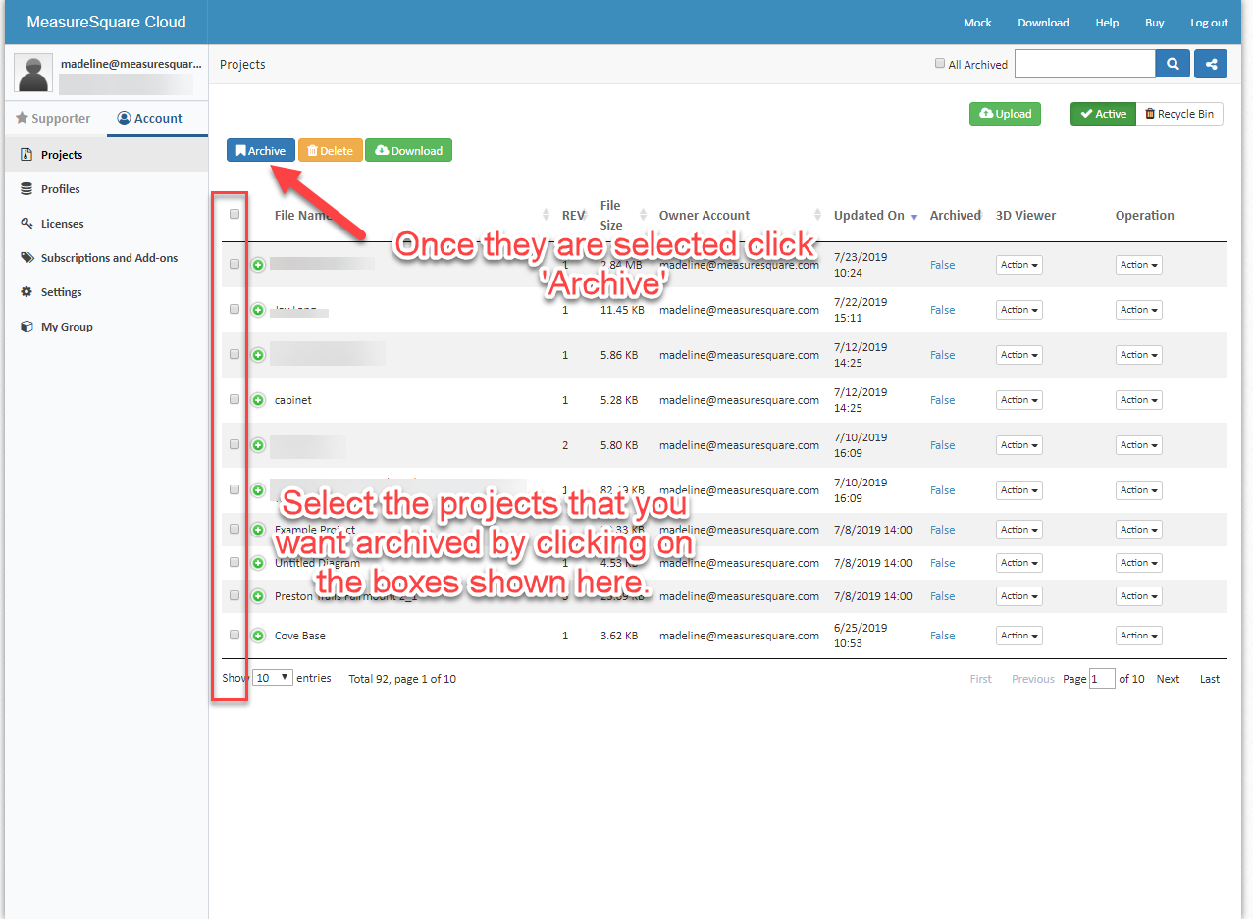Click the blue Archive button
Image resolution: width=1253 pixels, height=919 pixels.
click(261, 150)
